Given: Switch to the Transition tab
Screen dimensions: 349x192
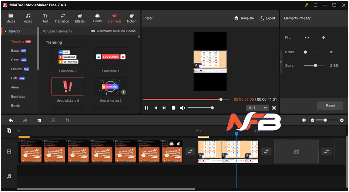Looking at the screenshot, I should click(x=62, y=18).
